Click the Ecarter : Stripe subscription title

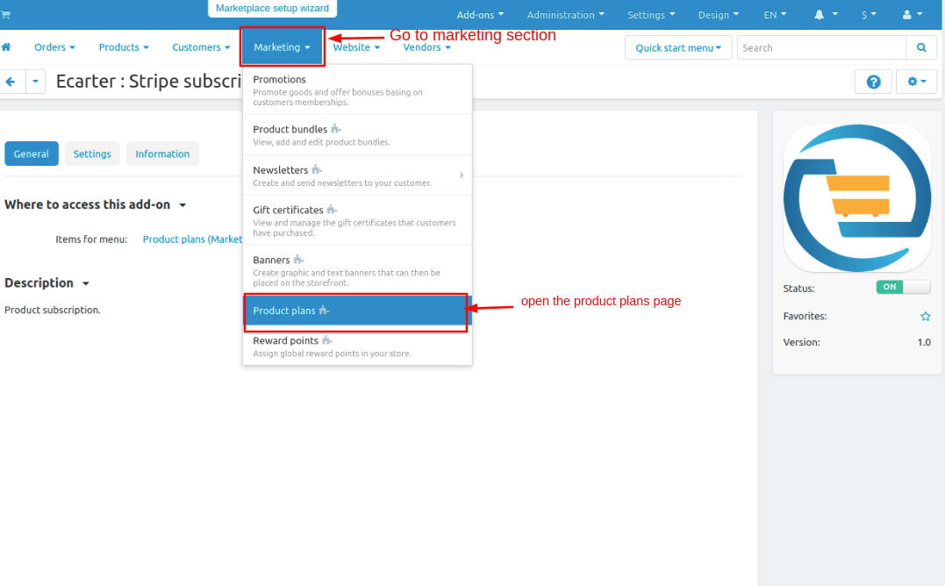(149, 82)
